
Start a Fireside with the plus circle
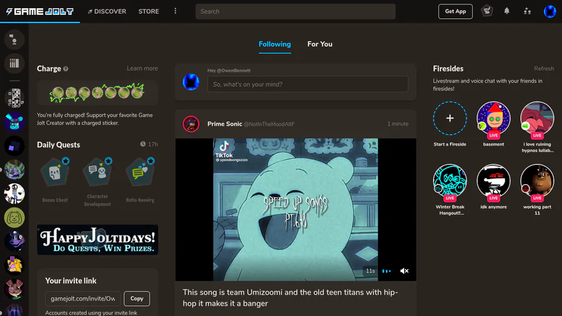pos(450,118)
